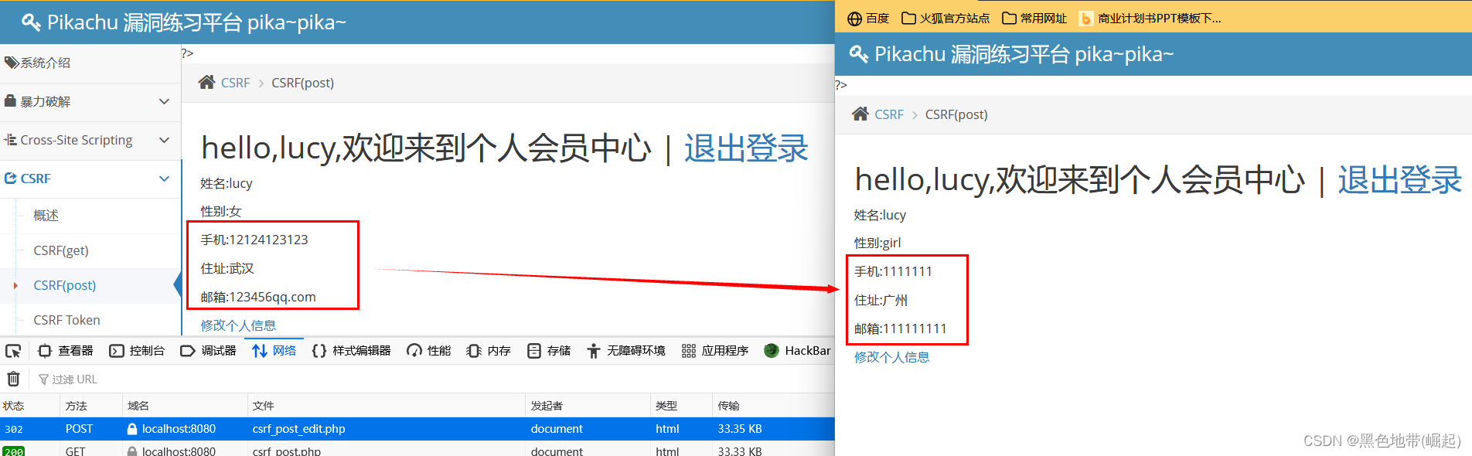Expand the Cross-Site Scripting sidebar menu
This screenshot has width=1472, height=456.
point(90,140)
